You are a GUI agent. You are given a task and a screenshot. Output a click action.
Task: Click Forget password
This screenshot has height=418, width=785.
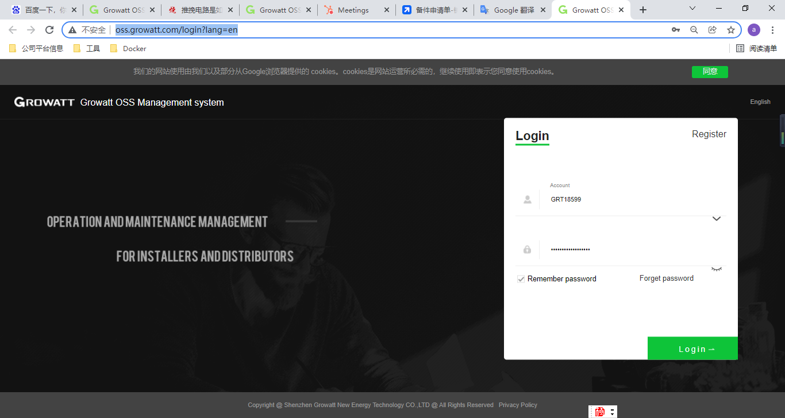coord(666,278)
